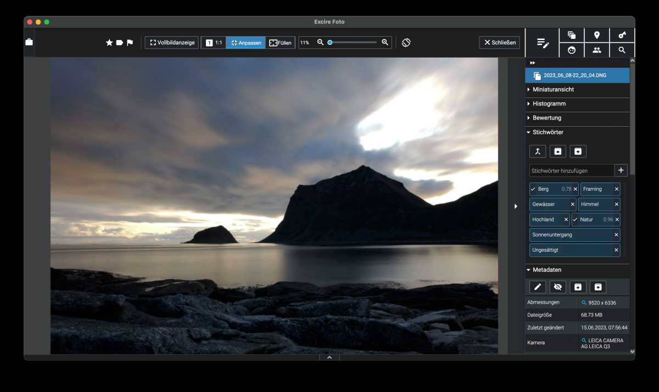
Task: Open the location pin panel tab
Action: coord(597,36)
